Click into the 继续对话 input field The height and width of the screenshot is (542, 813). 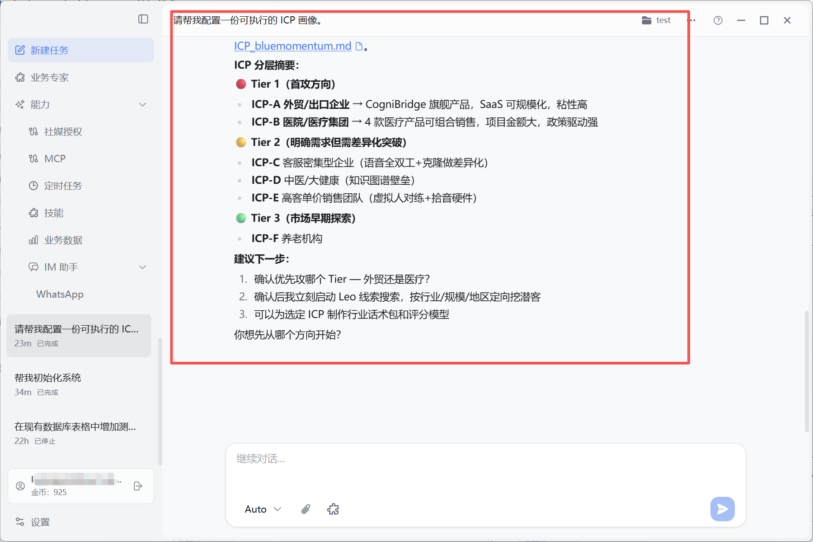click(485, 467)
